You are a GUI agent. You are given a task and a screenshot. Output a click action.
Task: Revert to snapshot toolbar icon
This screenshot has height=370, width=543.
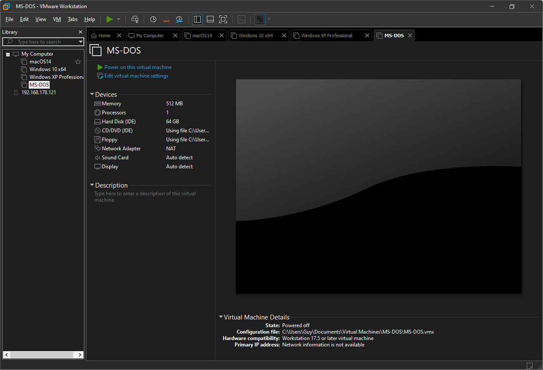[x=166, y=19]
